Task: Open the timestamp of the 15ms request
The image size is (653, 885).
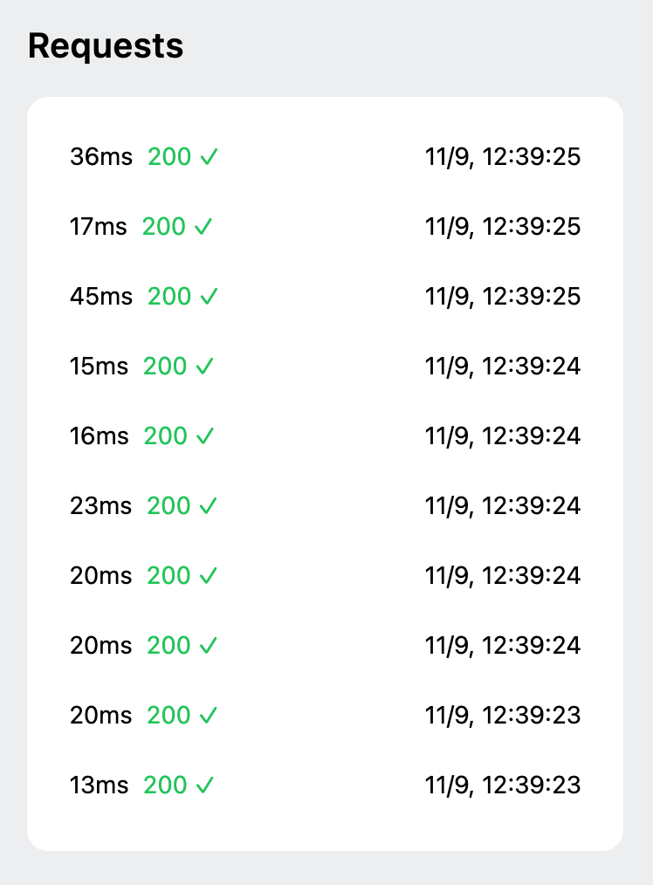Action: [x=503, y=367]
